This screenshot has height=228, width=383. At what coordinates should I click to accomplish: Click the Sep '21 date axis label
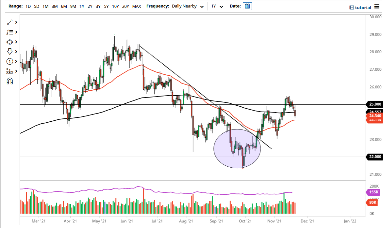click(216, 221)
